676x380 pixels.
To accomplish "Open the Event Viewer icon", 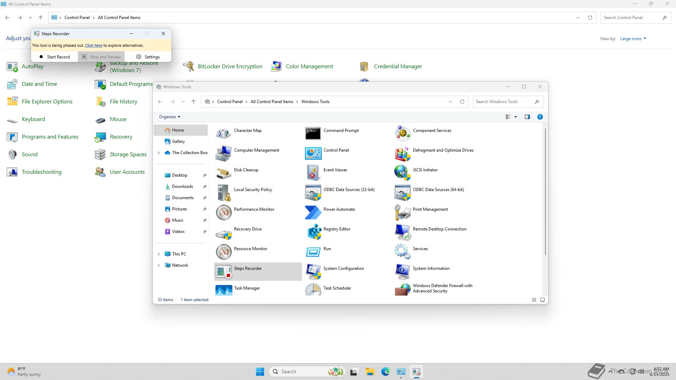I will click(313, 173).
